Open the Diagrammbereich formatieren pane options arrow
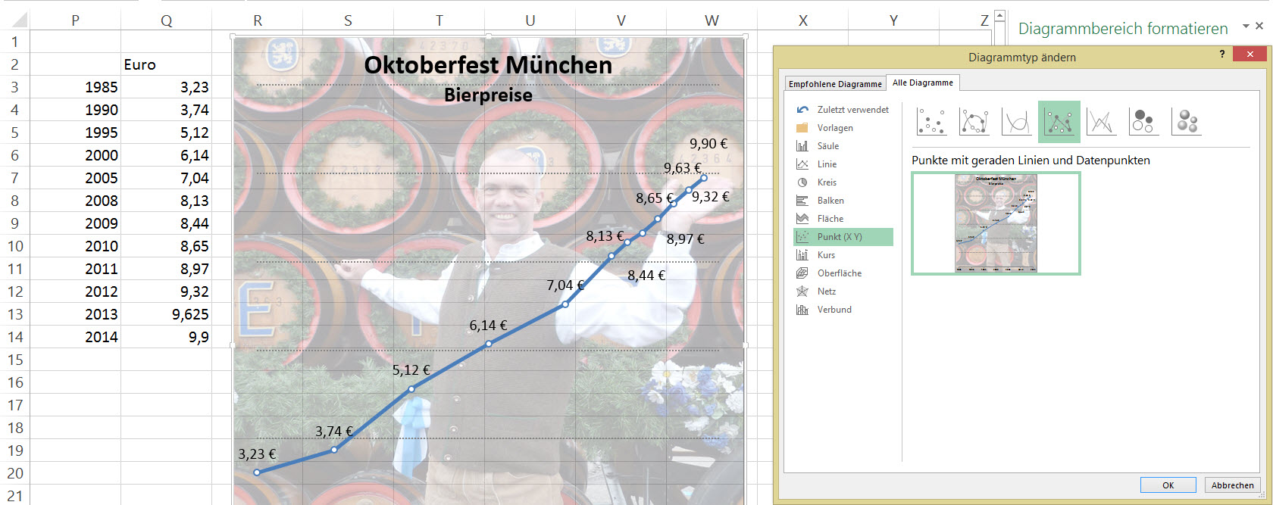Image resolution: width=1273 pixels, height=505 pixels. point(1246,26)
